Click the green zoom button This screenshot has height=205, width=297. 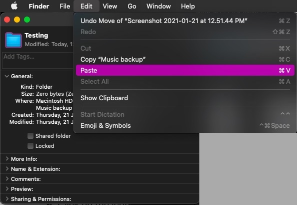(x=27, y=20)
